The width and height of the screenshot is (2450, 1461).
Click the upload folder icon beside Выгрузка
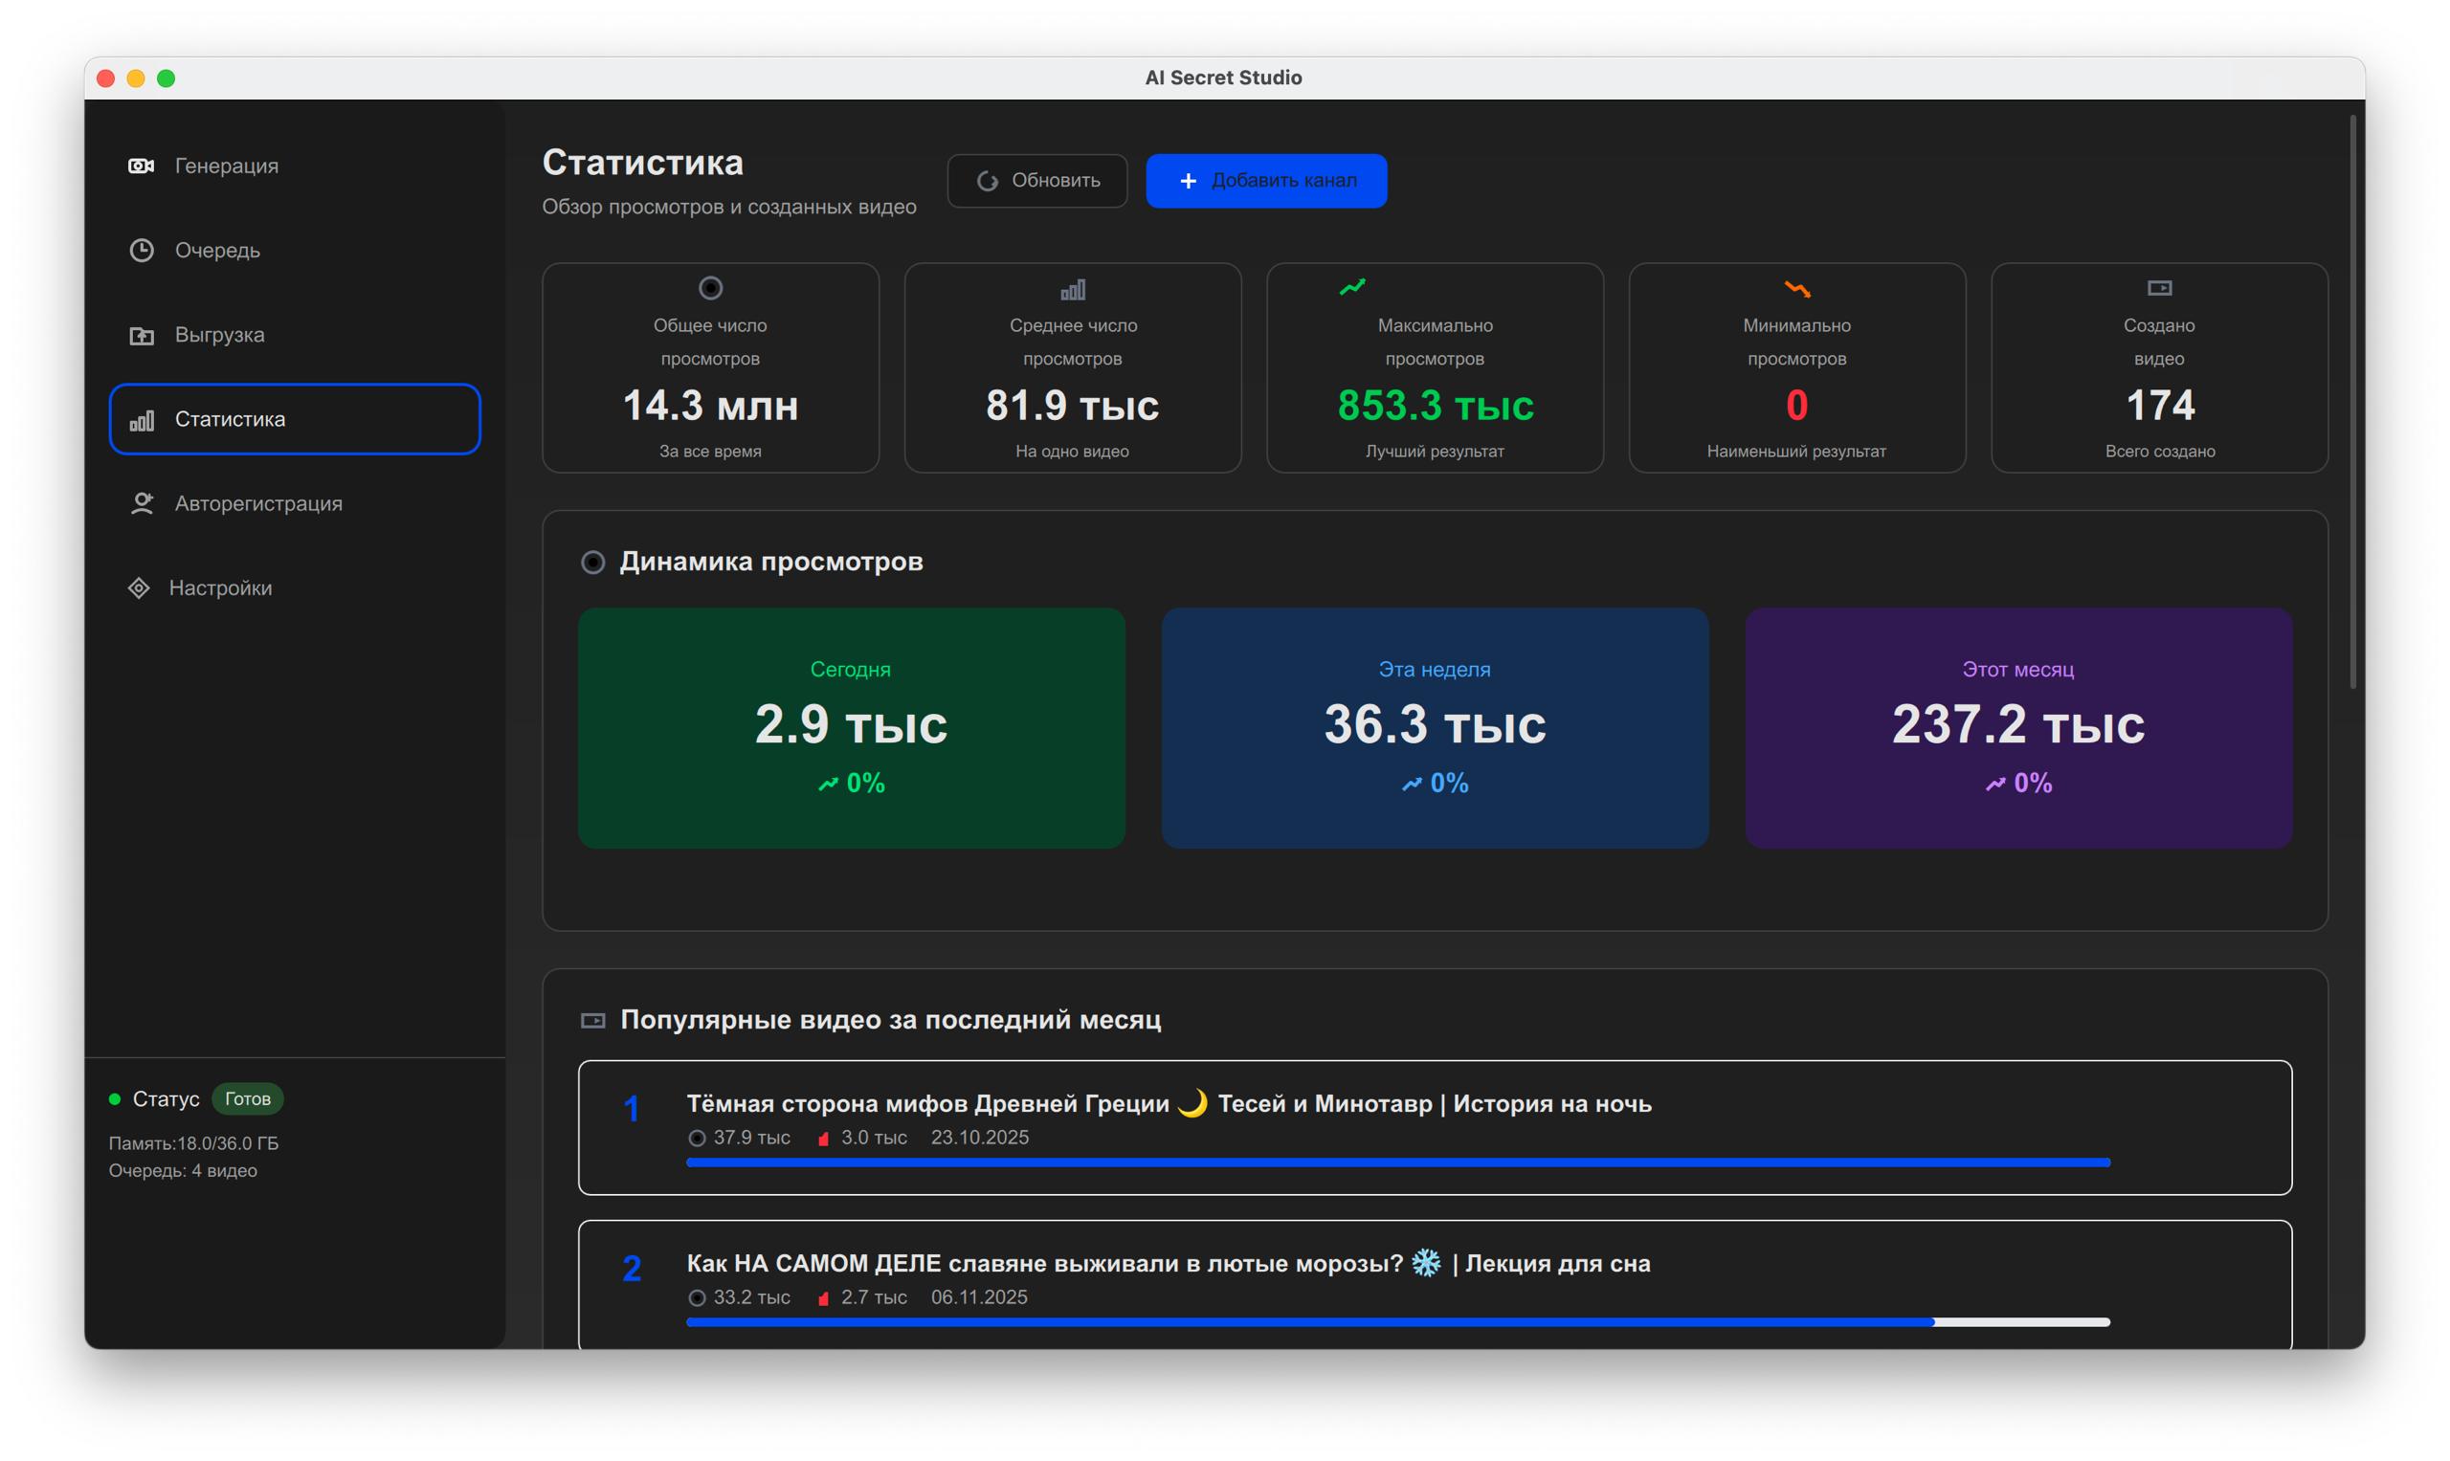[x=142, y=336]
